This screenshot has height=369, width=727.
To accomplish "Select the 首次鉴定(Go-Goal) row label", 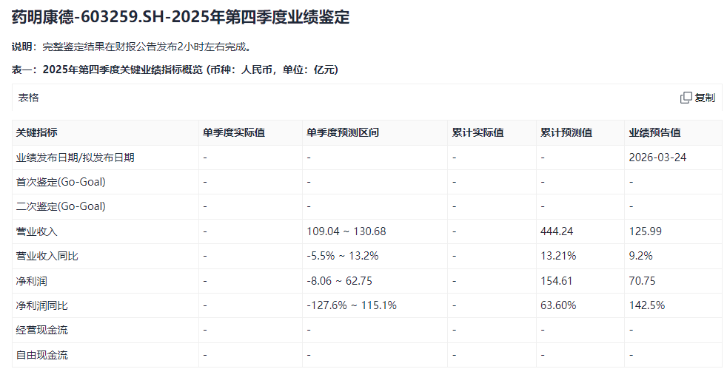I will [x=61, y=182].
